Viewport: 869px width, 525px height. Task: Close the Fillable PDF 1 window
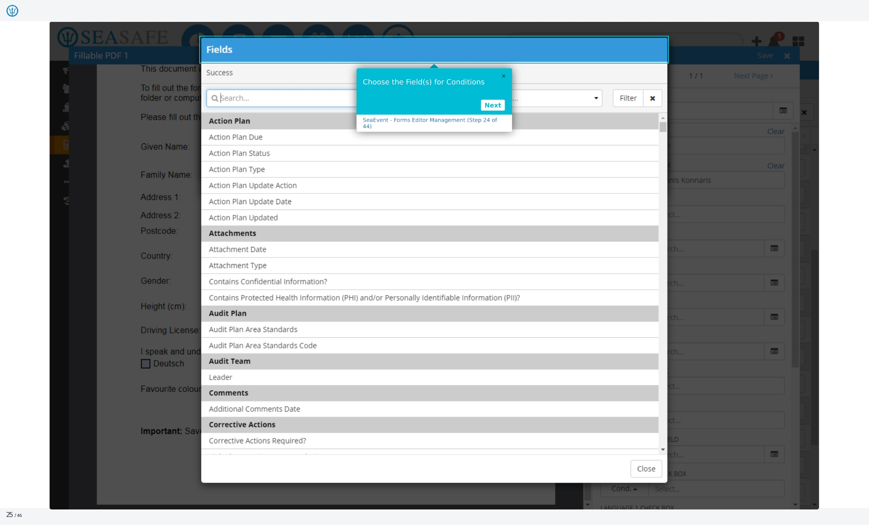coord(787,56)
